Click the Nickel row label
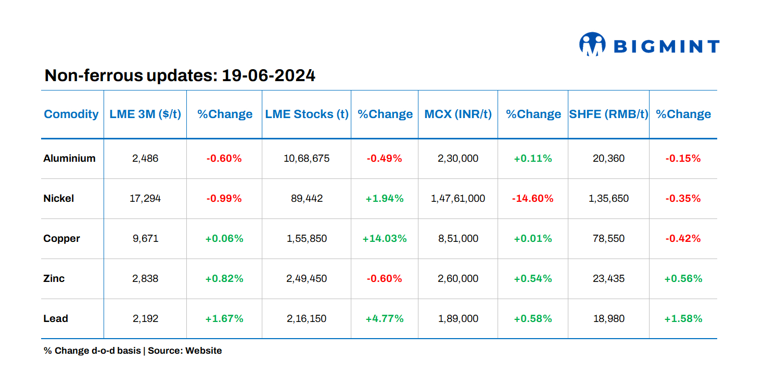This screenshot has width=763, height=387. [59, 199]
